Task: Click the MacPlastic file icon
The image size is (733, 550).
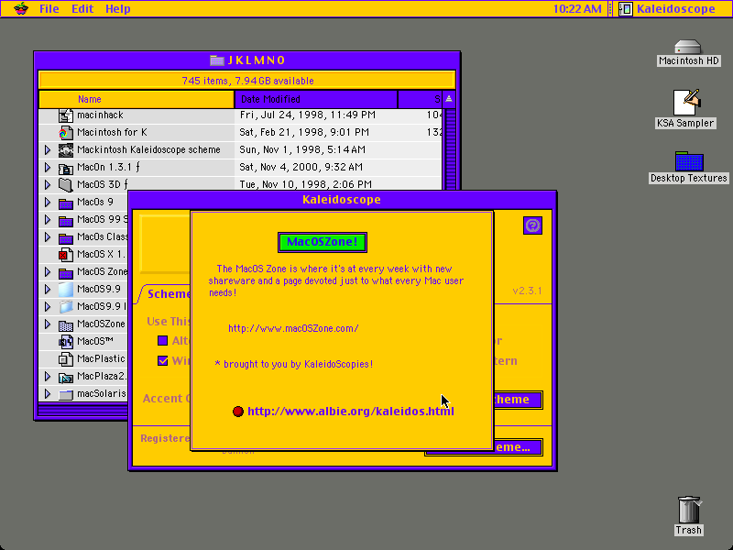Action: point(66,359)
